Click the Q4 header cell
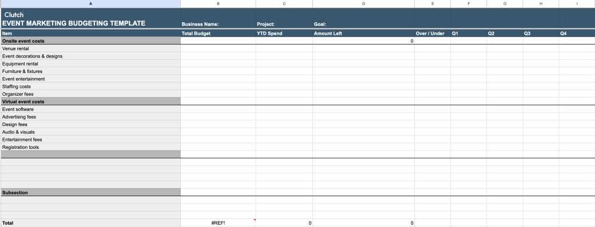The image size is (595, 227). (577, 33)
